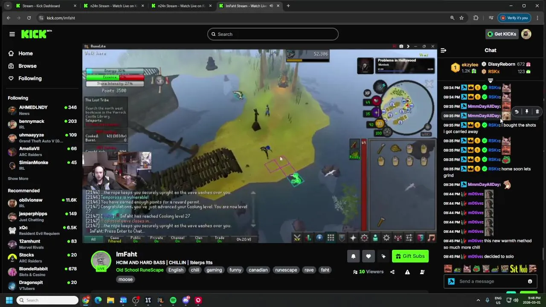
Task: Zoom icon in Chrome address bar
Action: (452, 18)
